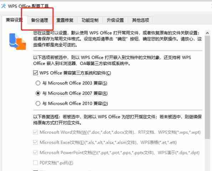Toggle Microsoft Word文档 association checkbox
Screen dimensions: 212x171
click(35, 132)
